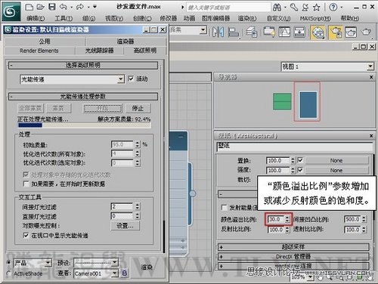Image resolution: width=378 pixels, height=284 pixels.
Task: Adjust the 直接灯光过滤 spinner arrows
Action: (138, 216)
